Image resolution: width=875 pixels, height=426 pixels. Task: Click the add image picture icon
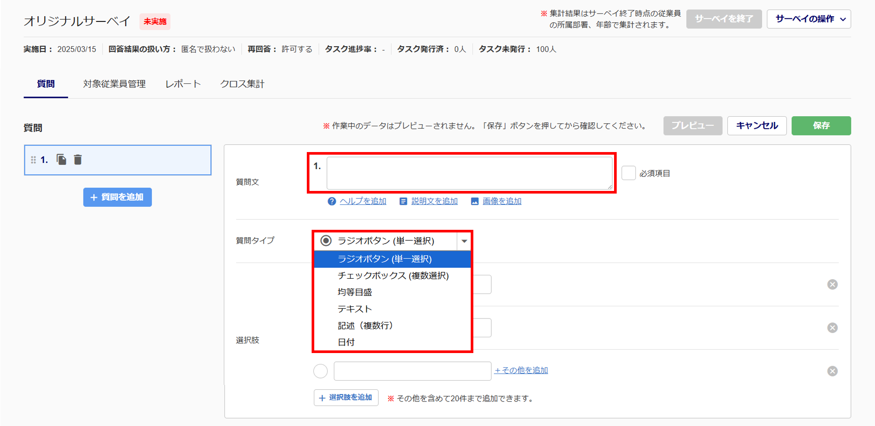pos(475,201)
